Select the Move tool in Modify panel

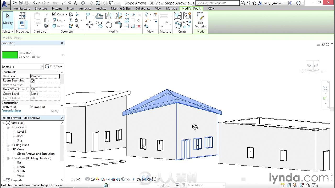(x=90, y=25)
